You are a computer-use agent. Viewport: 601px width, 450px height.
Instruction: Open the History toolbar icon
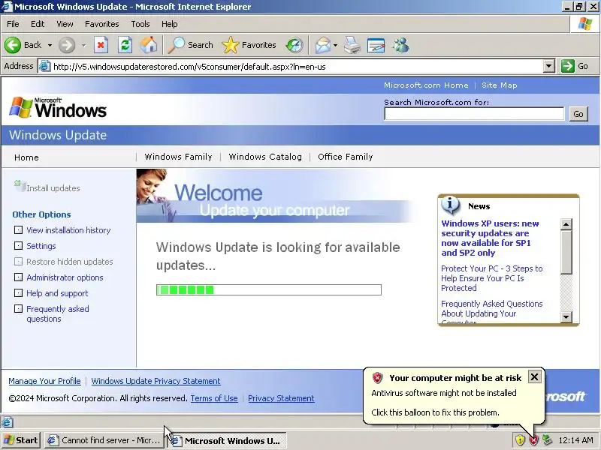294,45
